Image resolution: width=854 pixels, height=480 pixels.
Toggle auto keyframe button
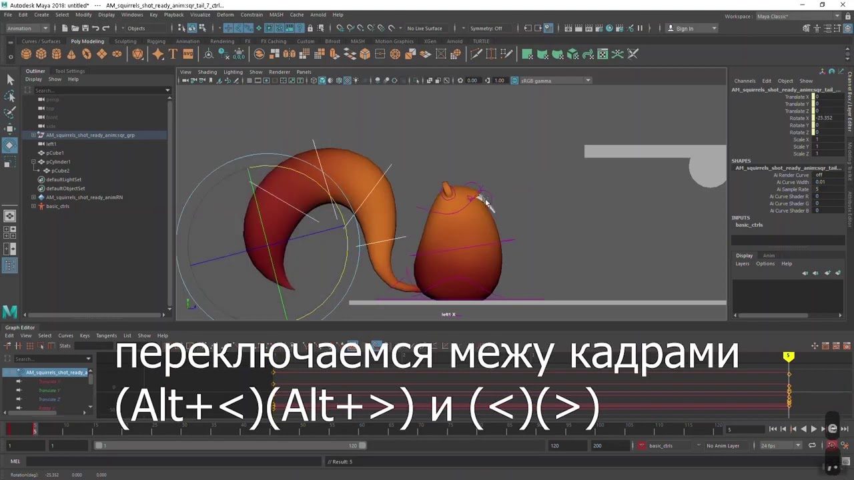tap(832, 445)
